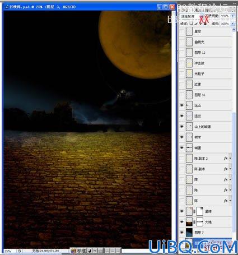Click the 图层 7 layer thumbnail

(189, 233)
